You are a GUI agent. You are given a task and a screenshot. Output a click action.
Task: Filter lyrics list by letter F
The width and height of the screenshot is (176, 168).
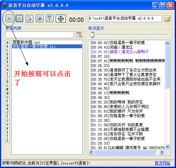click(7, 62)
